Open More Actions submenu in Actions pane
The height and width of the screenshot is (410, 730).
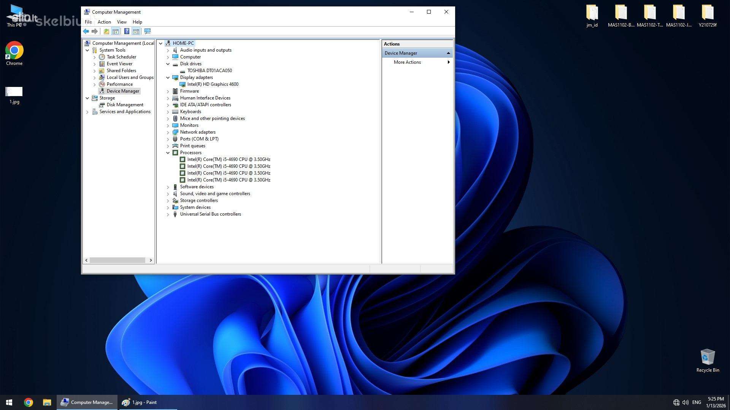(417, 62)
